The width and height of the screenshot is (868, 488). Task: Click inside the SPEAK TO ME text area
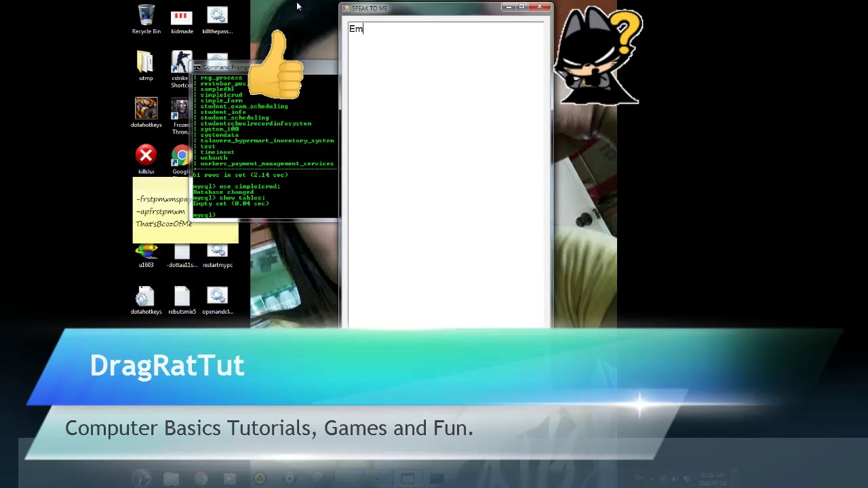446,175
